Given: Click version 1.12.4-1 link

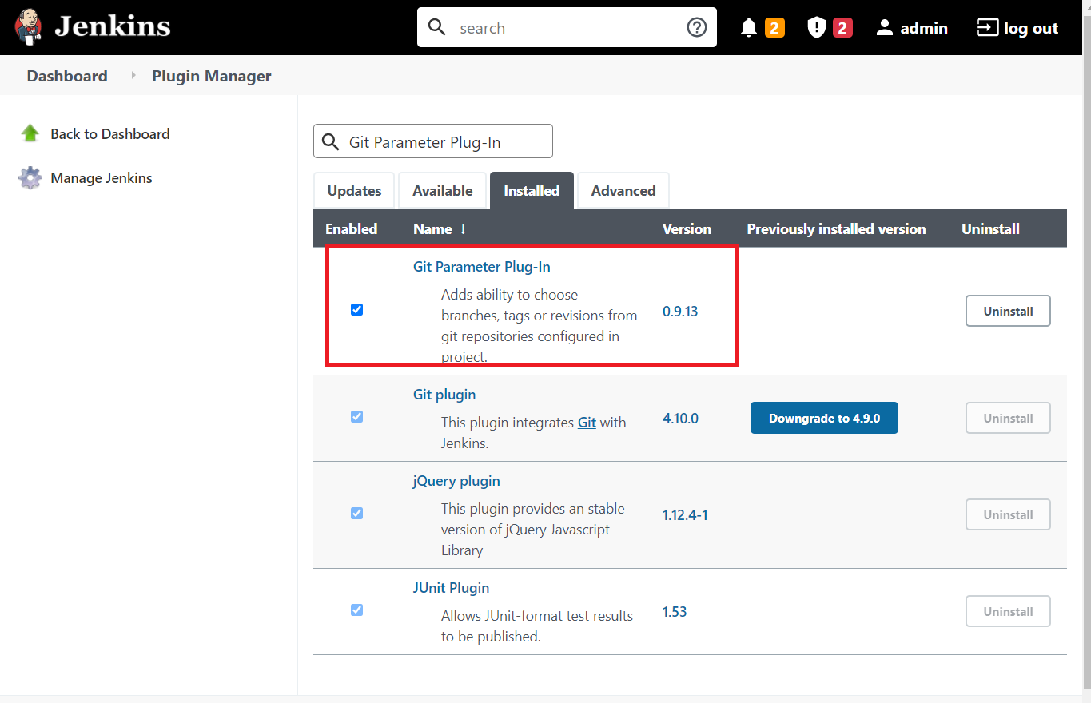Looking at the screenshot, I should coord(685,515).
